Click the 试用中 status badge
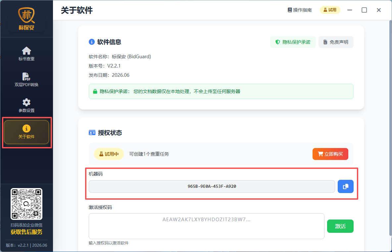The width and height of the screenshot is (392, 252). tap(109, 154)
